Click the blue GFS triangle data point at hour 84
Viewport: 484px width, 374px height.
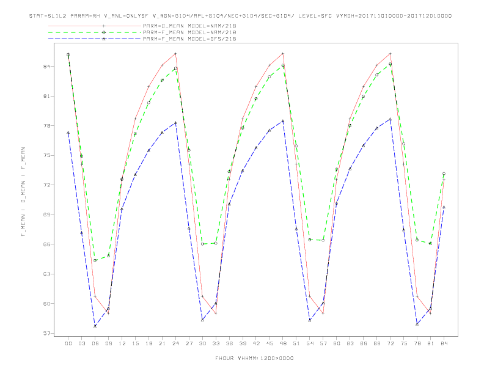[x=444, y=207]
